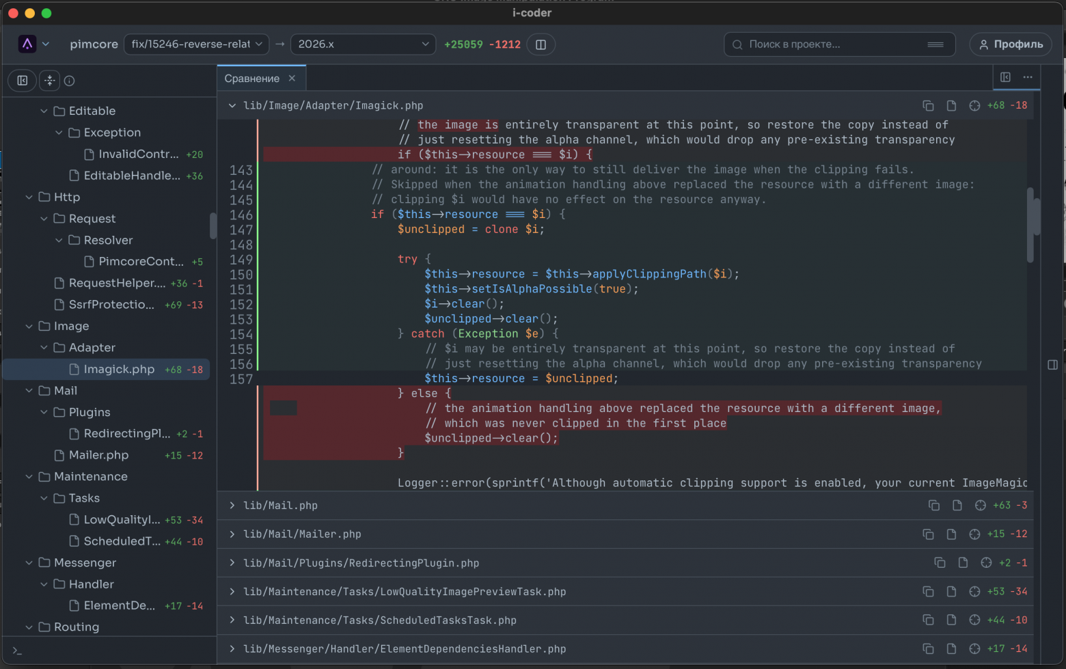
Task: Toggle the right side panel at window edge
Action: click(1052, 365)
